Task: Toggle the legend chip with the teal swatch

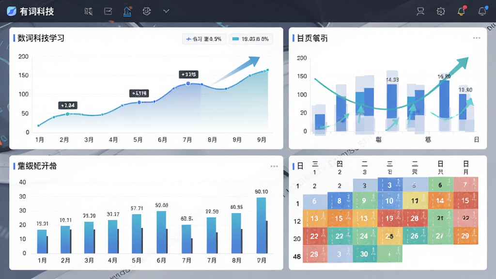Action: point(250,39)
